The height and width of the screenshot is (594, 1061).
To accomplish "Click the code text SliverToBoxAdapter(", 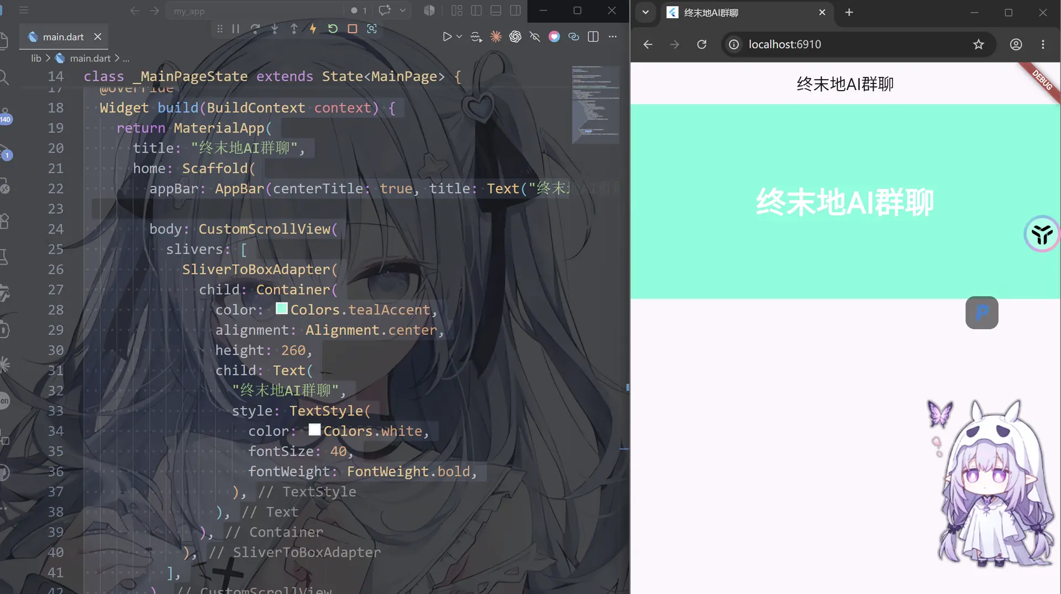I will (x=260, y=269).
